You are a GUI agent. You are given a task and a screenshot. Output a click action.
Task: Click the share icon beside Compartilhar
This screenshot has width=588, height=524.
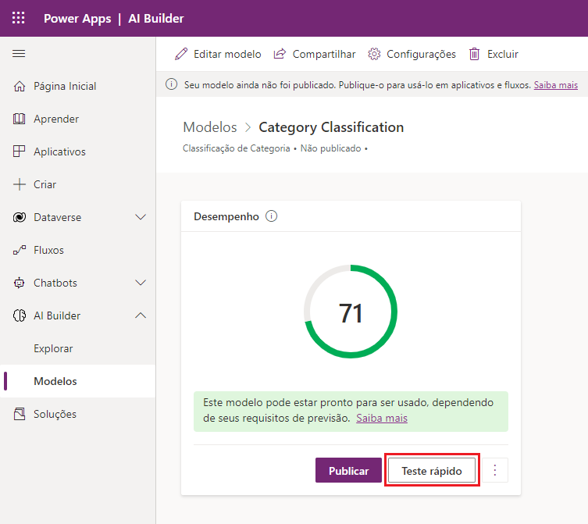click(x=280, y=54)
